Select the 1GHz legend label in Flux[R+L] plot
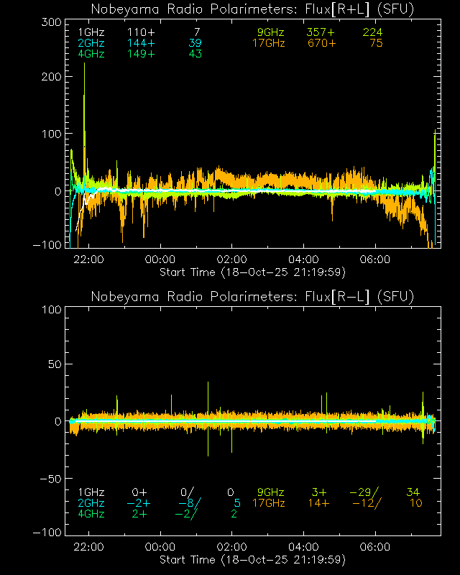 click(x=91, y=33)
